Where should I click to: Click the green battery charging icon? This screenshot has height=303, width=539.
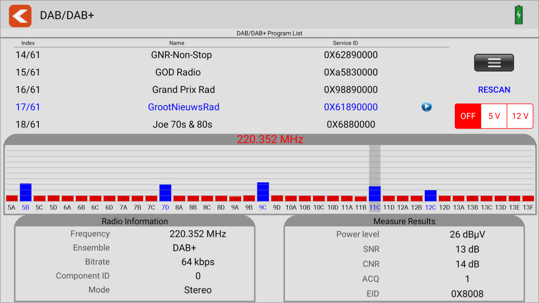[519, 15]
